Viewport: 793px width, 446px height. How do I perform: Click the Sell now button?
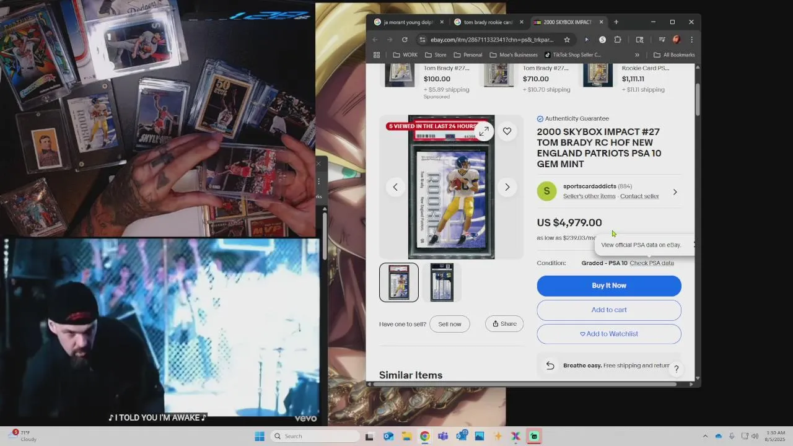pos(450,324)
